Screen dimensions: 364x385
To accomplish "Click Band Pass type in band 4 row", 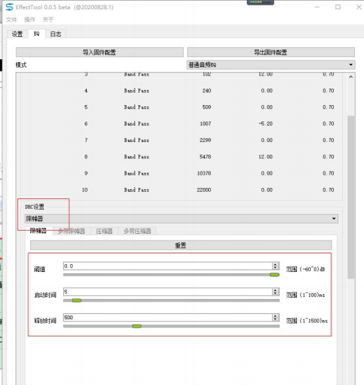I will click(137, 91).
